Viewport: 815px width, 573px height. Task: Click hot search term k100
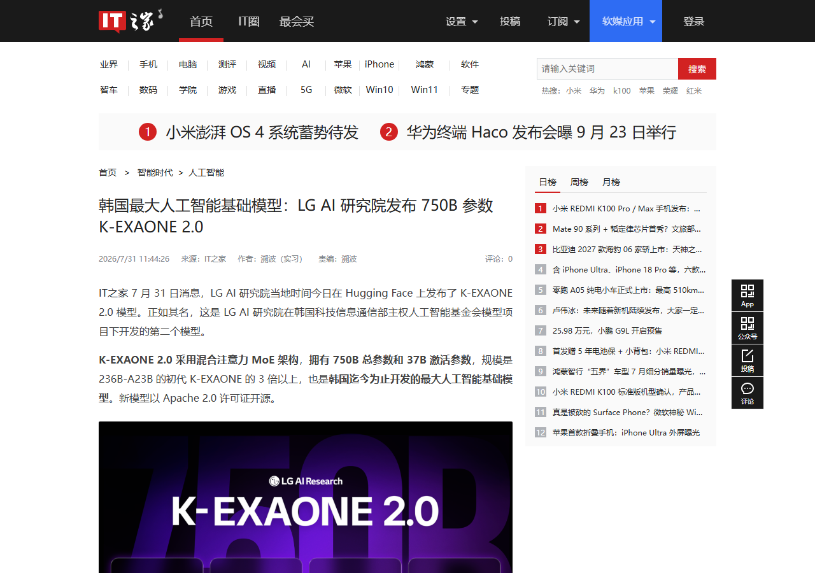click(622, 91)
